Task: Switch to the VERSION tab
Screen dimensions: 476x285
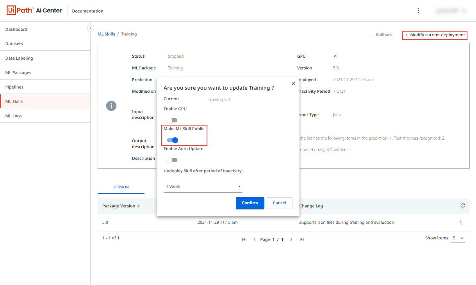Action: pos(121,187)
